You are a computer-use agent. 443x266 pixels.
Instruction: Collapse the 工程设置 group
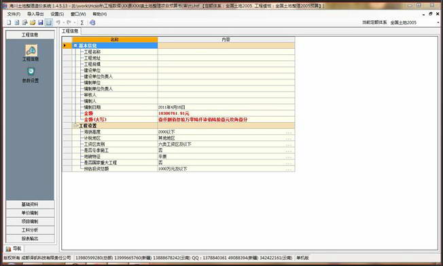click(x=75, y=126)
